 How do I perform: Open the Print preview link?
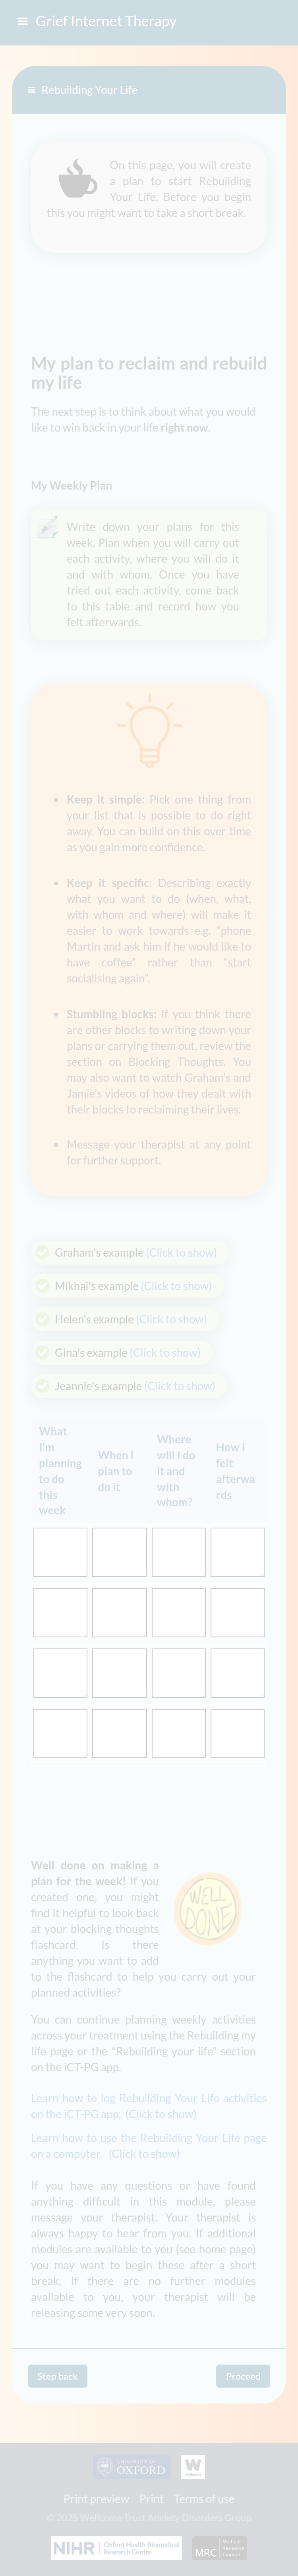coord(96,2499)
